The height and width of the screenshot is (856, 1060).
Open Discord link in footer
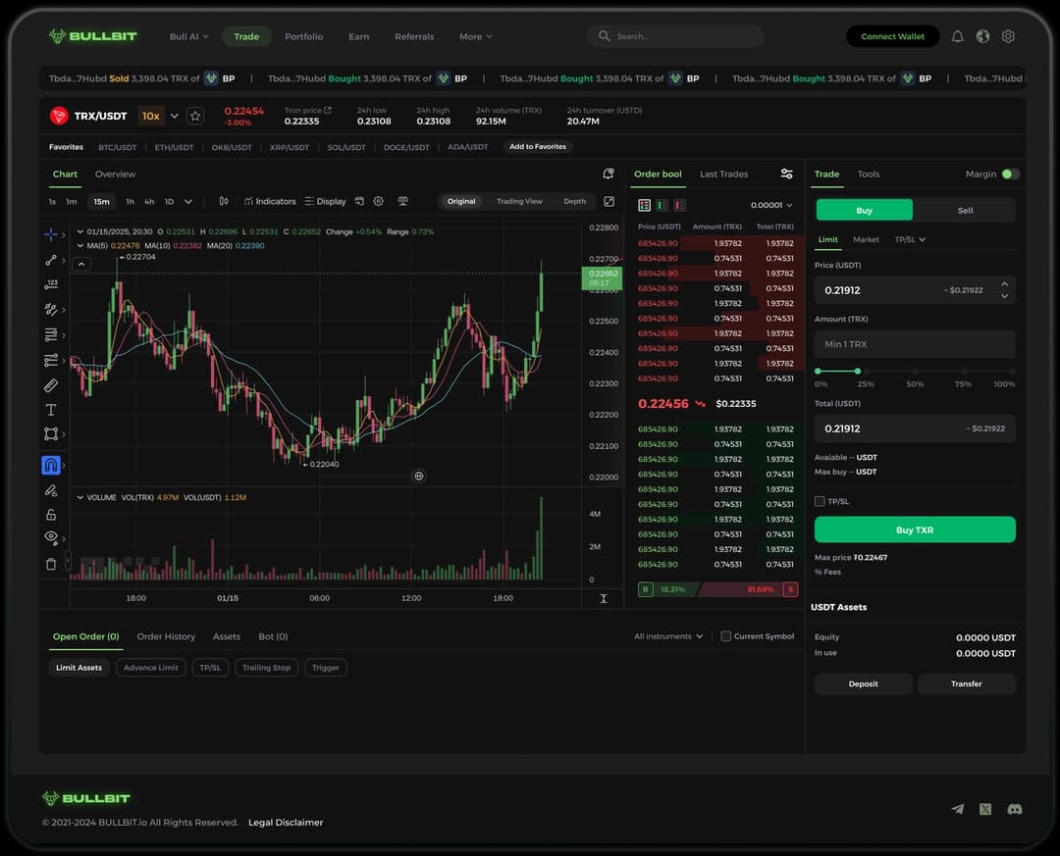point(1015,809)
